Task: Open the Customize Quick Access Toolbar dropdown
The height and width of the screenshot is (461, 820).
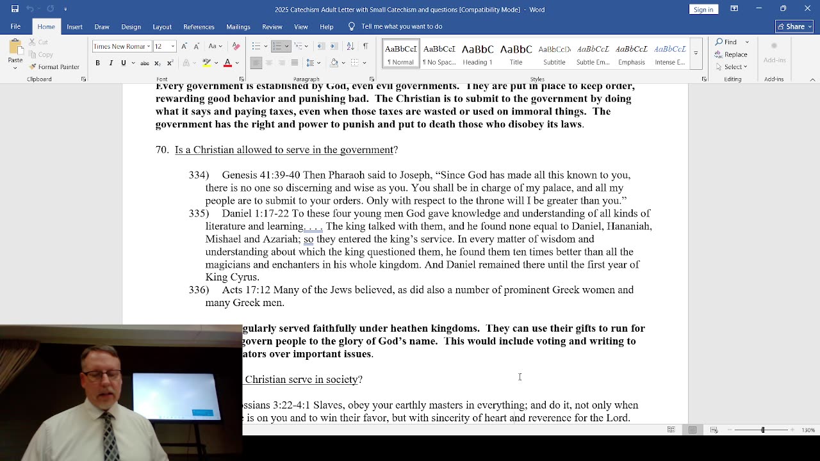Action: point(65,9)
